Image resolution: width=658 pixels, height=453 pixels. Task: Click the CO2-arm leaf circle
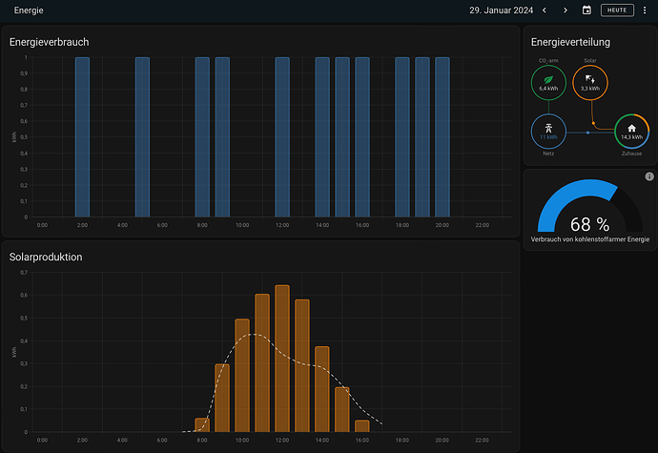(548, 84)
